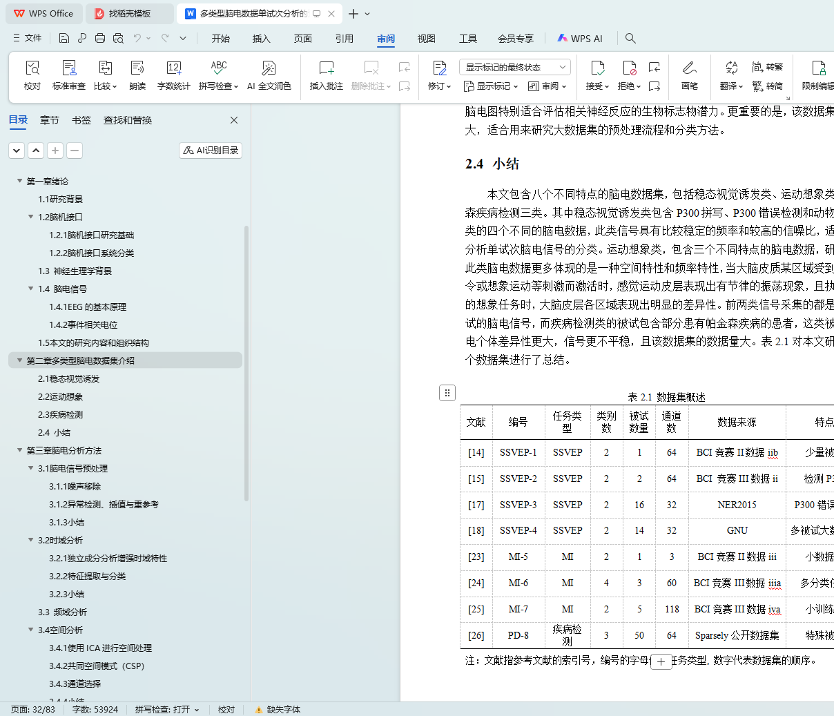Open 标准审查 standard review tool
Screen dimensions: 834x716
click(x=69, y=75)
